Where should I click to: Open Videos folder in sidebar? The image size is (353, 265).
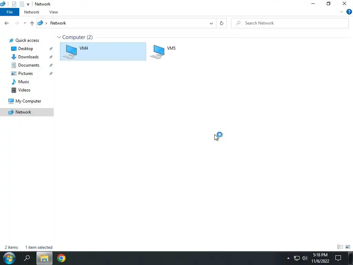[x=24, y=90]
